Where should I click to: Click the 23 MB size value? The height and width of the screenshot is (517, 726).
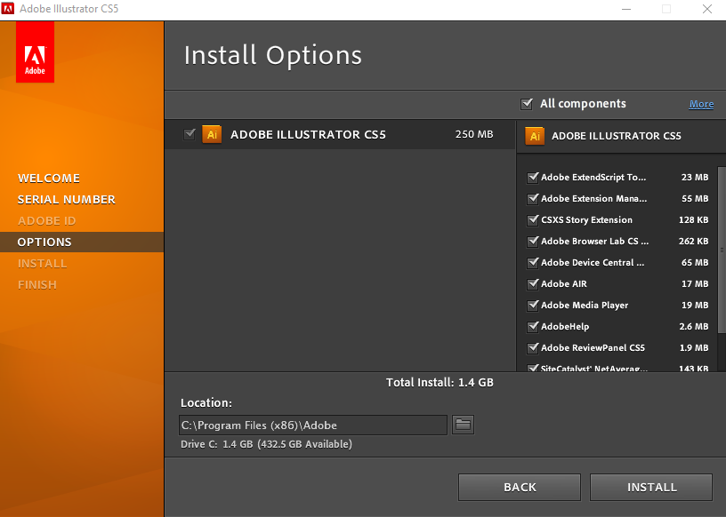(x=695, y=177)
